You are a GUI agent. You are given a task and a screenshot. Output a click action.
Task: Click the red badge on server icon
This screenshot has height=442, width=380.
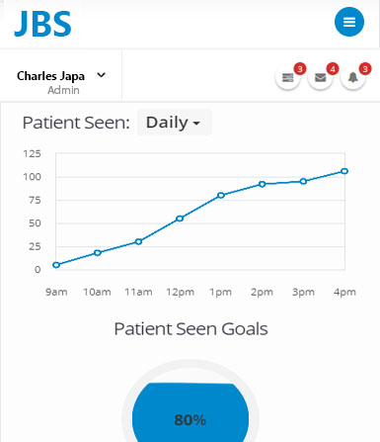coord(300,69)
